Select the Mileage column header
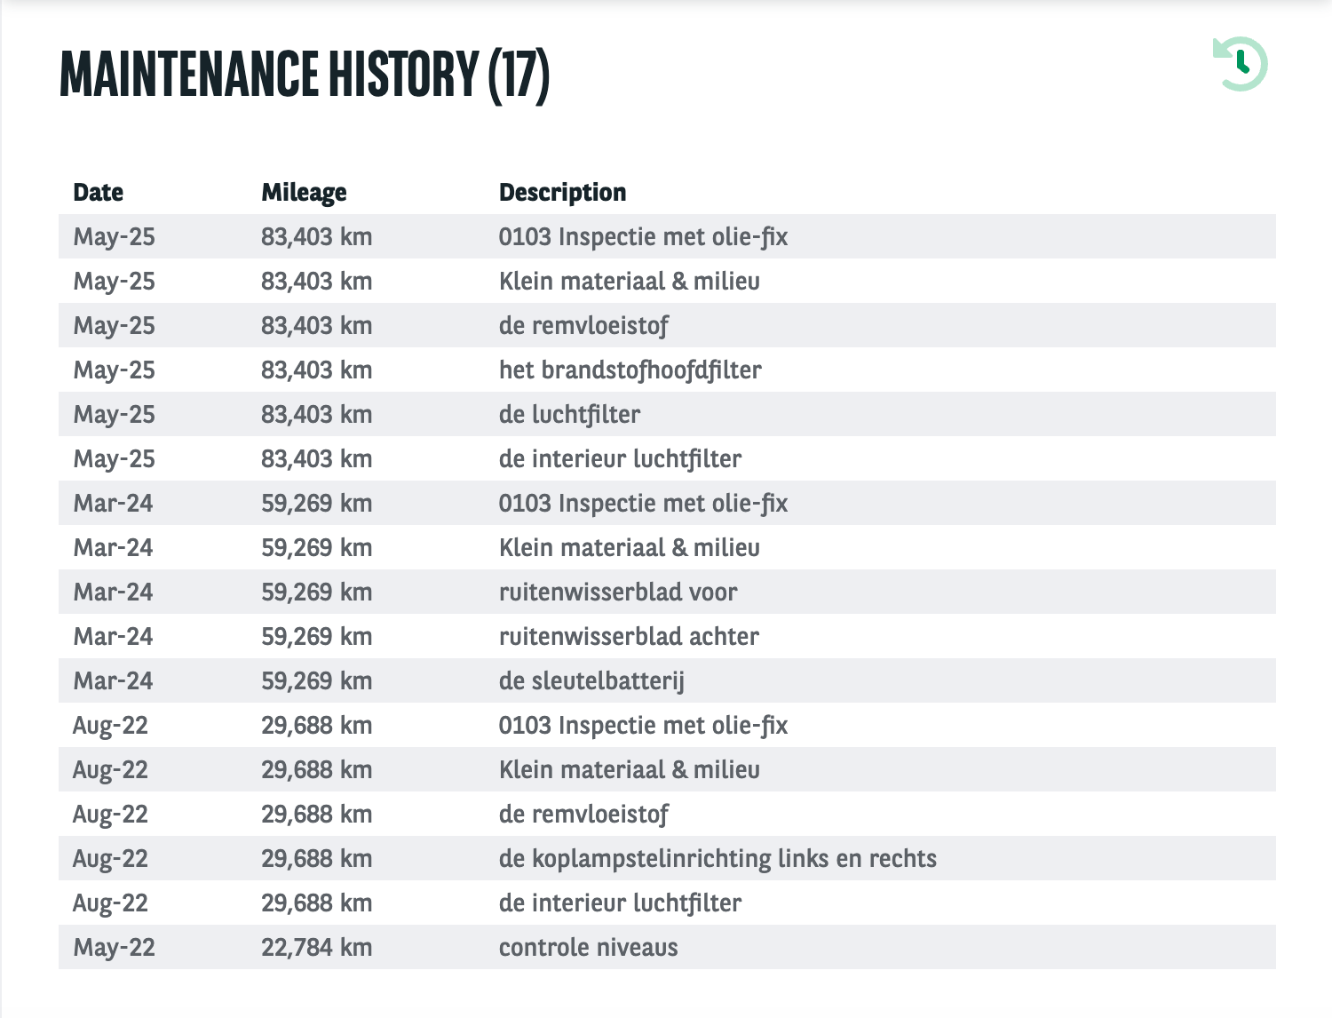The width and height of the screenshot is (1332, 1018). (304, 192)
